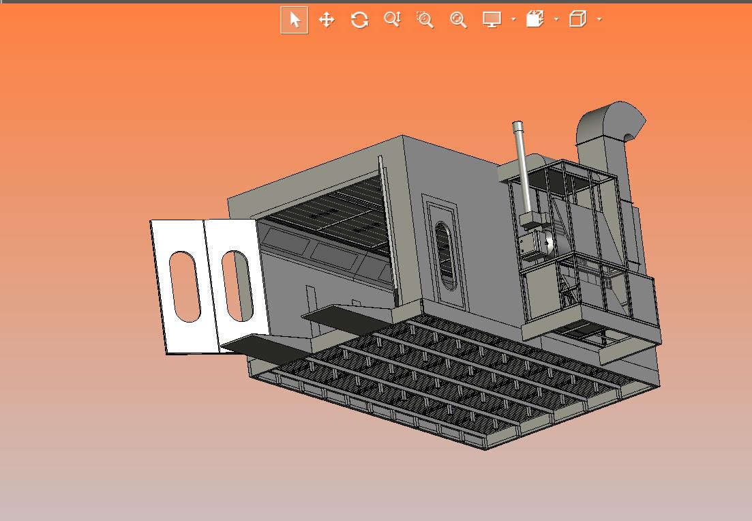Viewport: 752px width, 521px height.
Task: Choose the Pan move tool
Action: [x=327, y=20]
